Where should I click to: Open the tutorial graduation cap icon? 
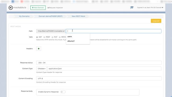tap(132, 8)
